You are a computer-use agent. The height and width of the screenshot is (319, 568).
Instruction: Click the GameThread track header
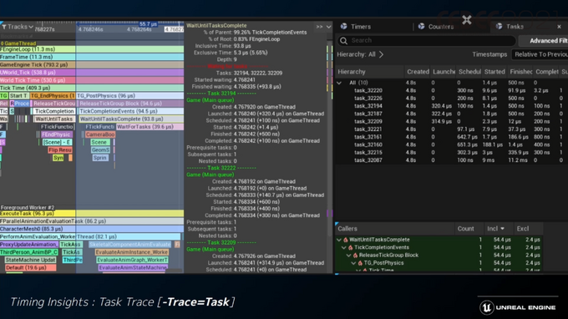[18, 43]
